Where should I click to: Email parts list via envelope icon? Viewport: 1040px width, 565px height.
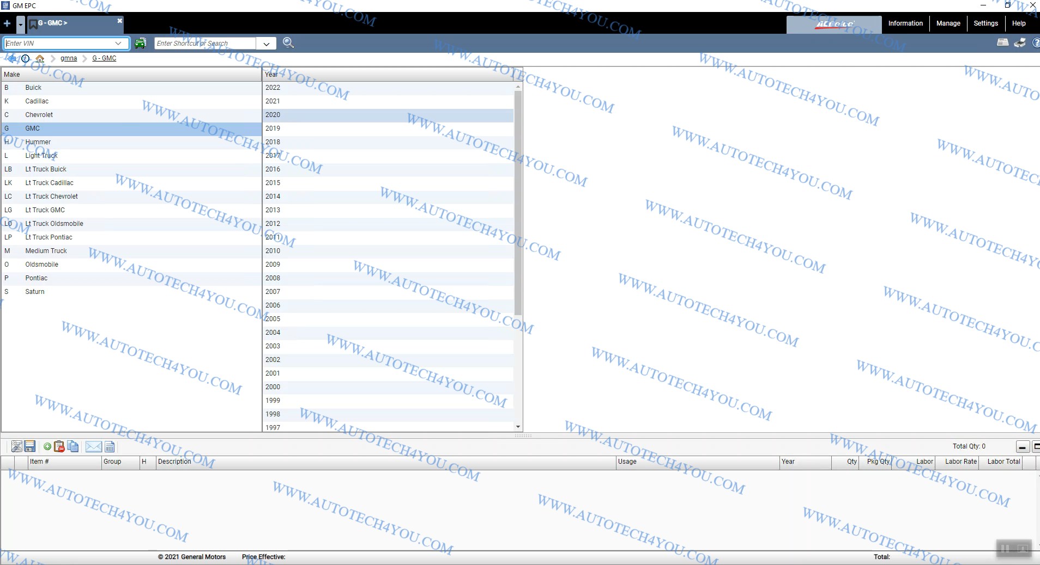(93, 447)
